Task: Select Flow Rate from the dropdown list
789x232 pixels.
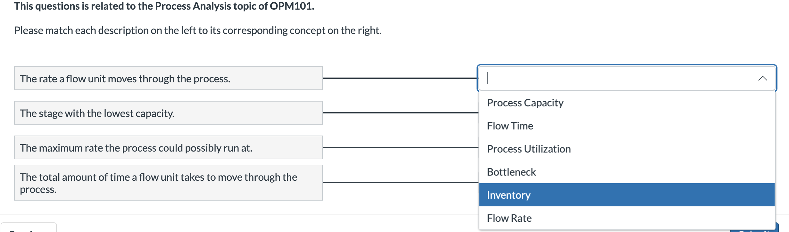Action: 509,218
